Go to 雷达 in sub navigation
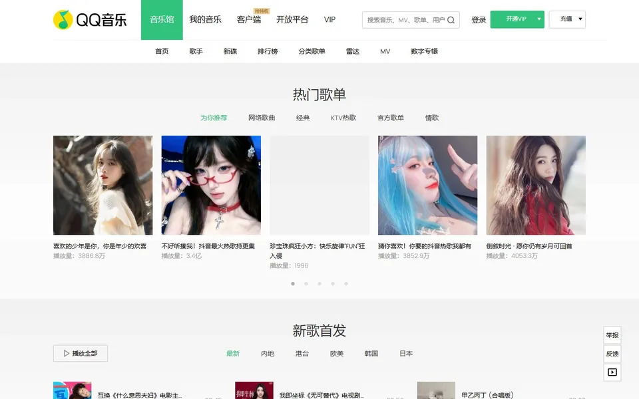This screenshot has width=639, height=399. (353, 51)
